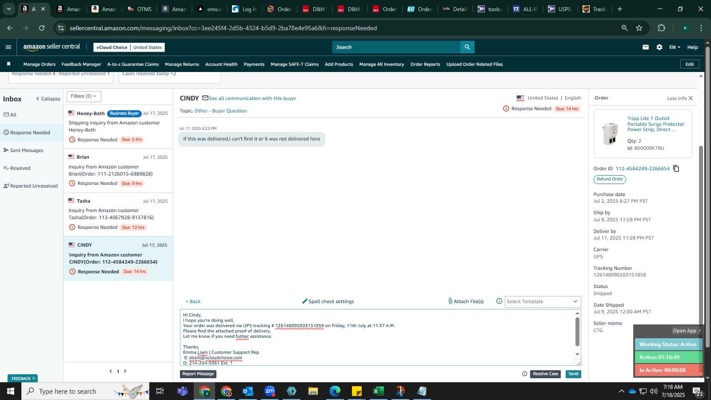Collapse the Inbox sidebar
The width and height of the screenshot is (711, 400).
click(x=48, y=99)
